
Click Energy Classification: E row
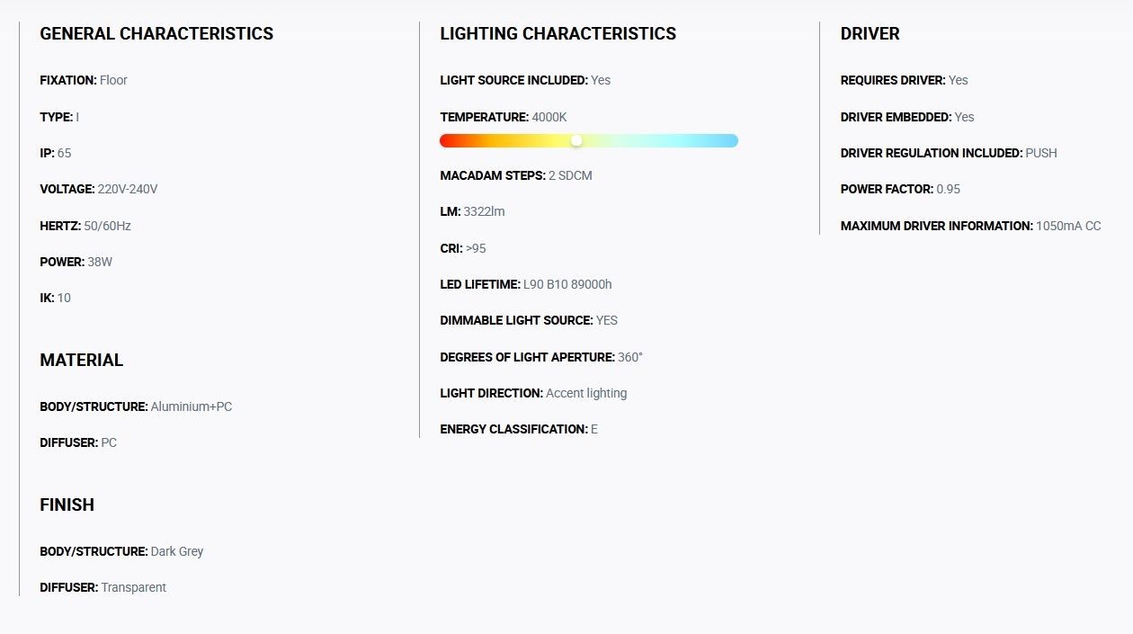(519, 429)
